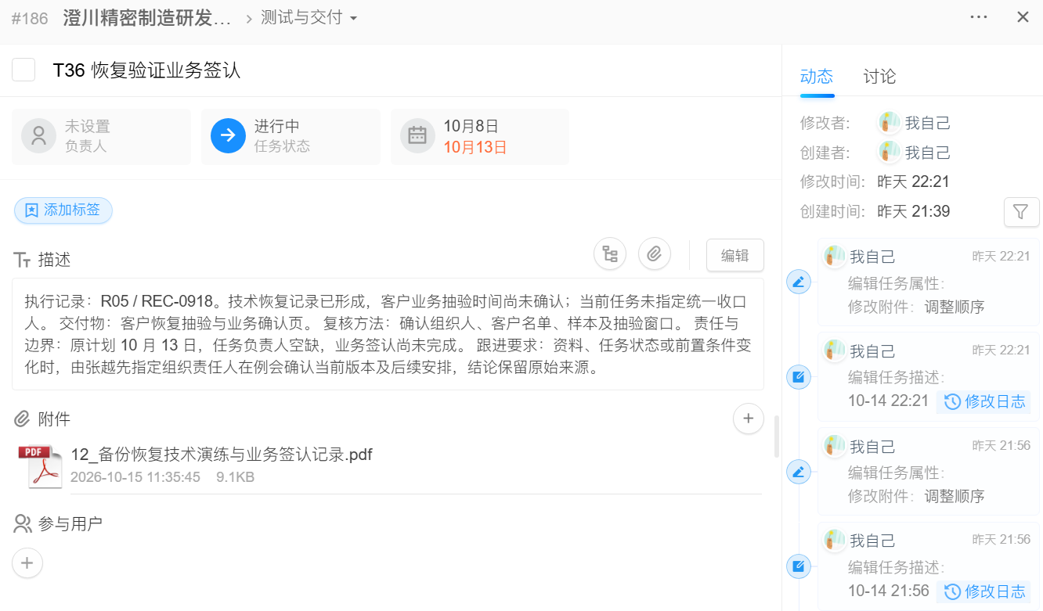Click the creator avatar next to 创建者
Image resolution: width=1043 pixels, height=611 pixels.
pos(889,153)
